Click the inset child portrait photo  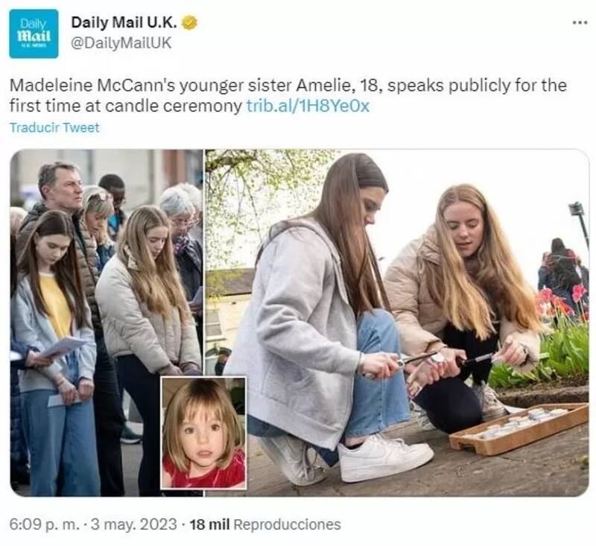(x=203, y=433)
